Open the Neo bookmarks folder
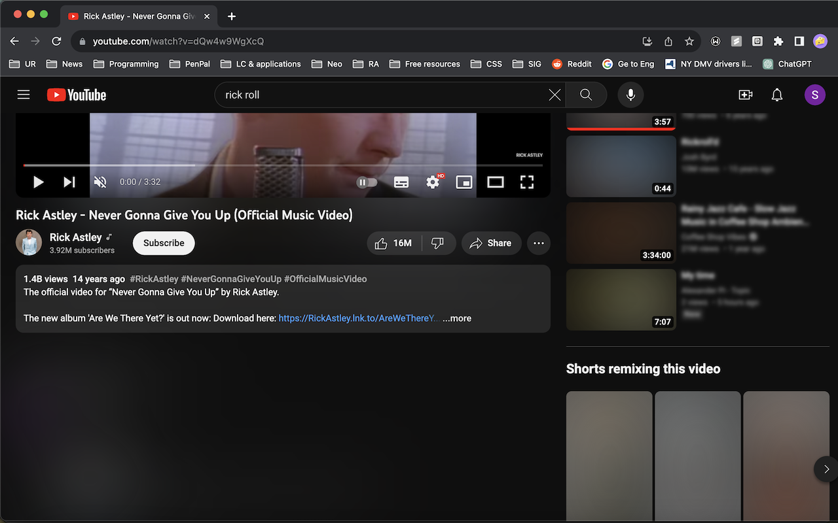Viewport: 838px width, 523px height. [327, 64]
